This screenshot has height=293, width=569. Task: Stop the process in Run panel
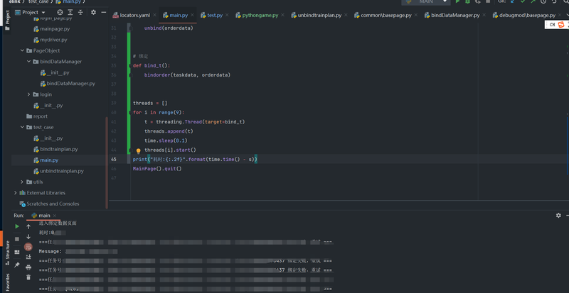tap(17, 239)
